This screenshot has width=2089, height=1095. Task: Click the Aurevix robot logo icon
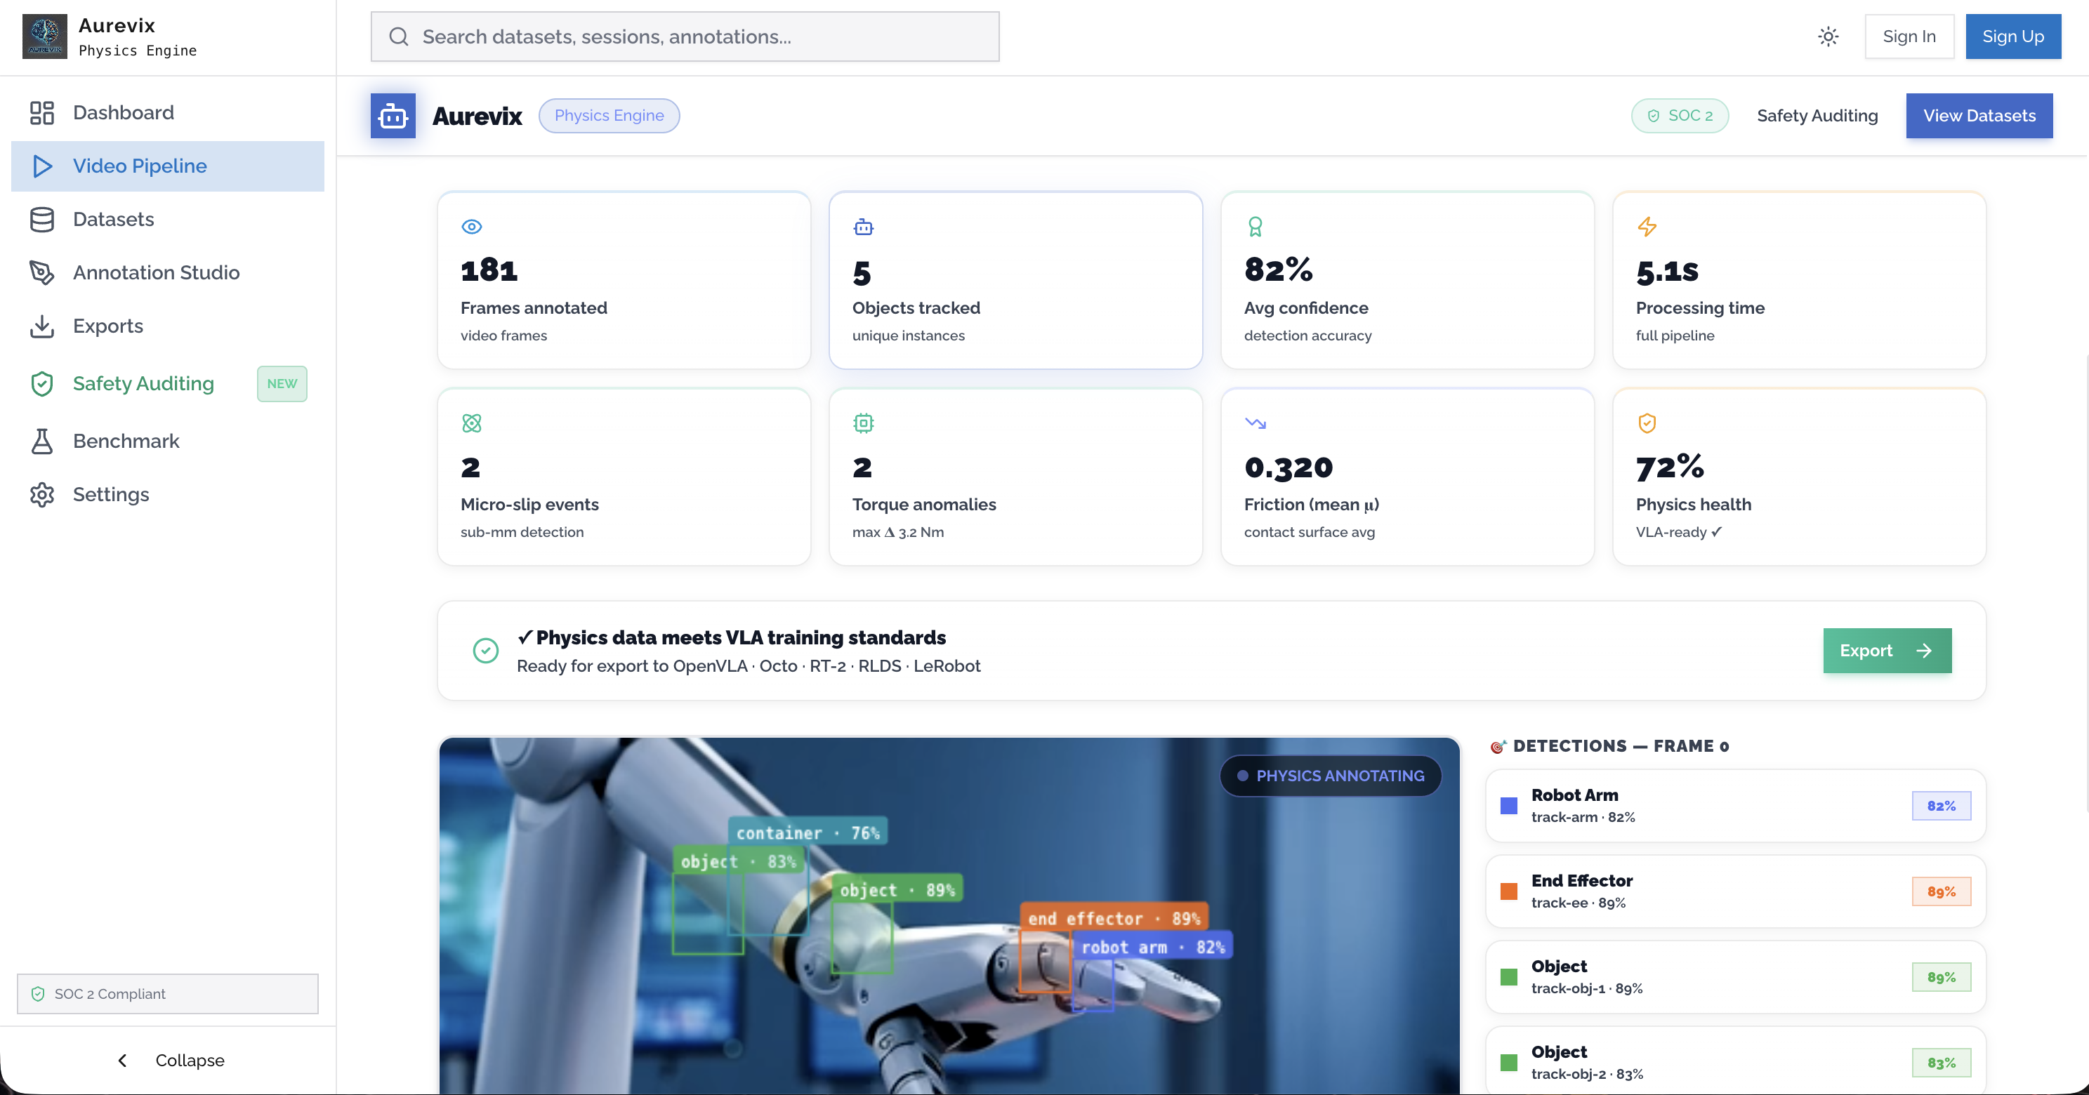pyautogui.click(x=393, y=116)
